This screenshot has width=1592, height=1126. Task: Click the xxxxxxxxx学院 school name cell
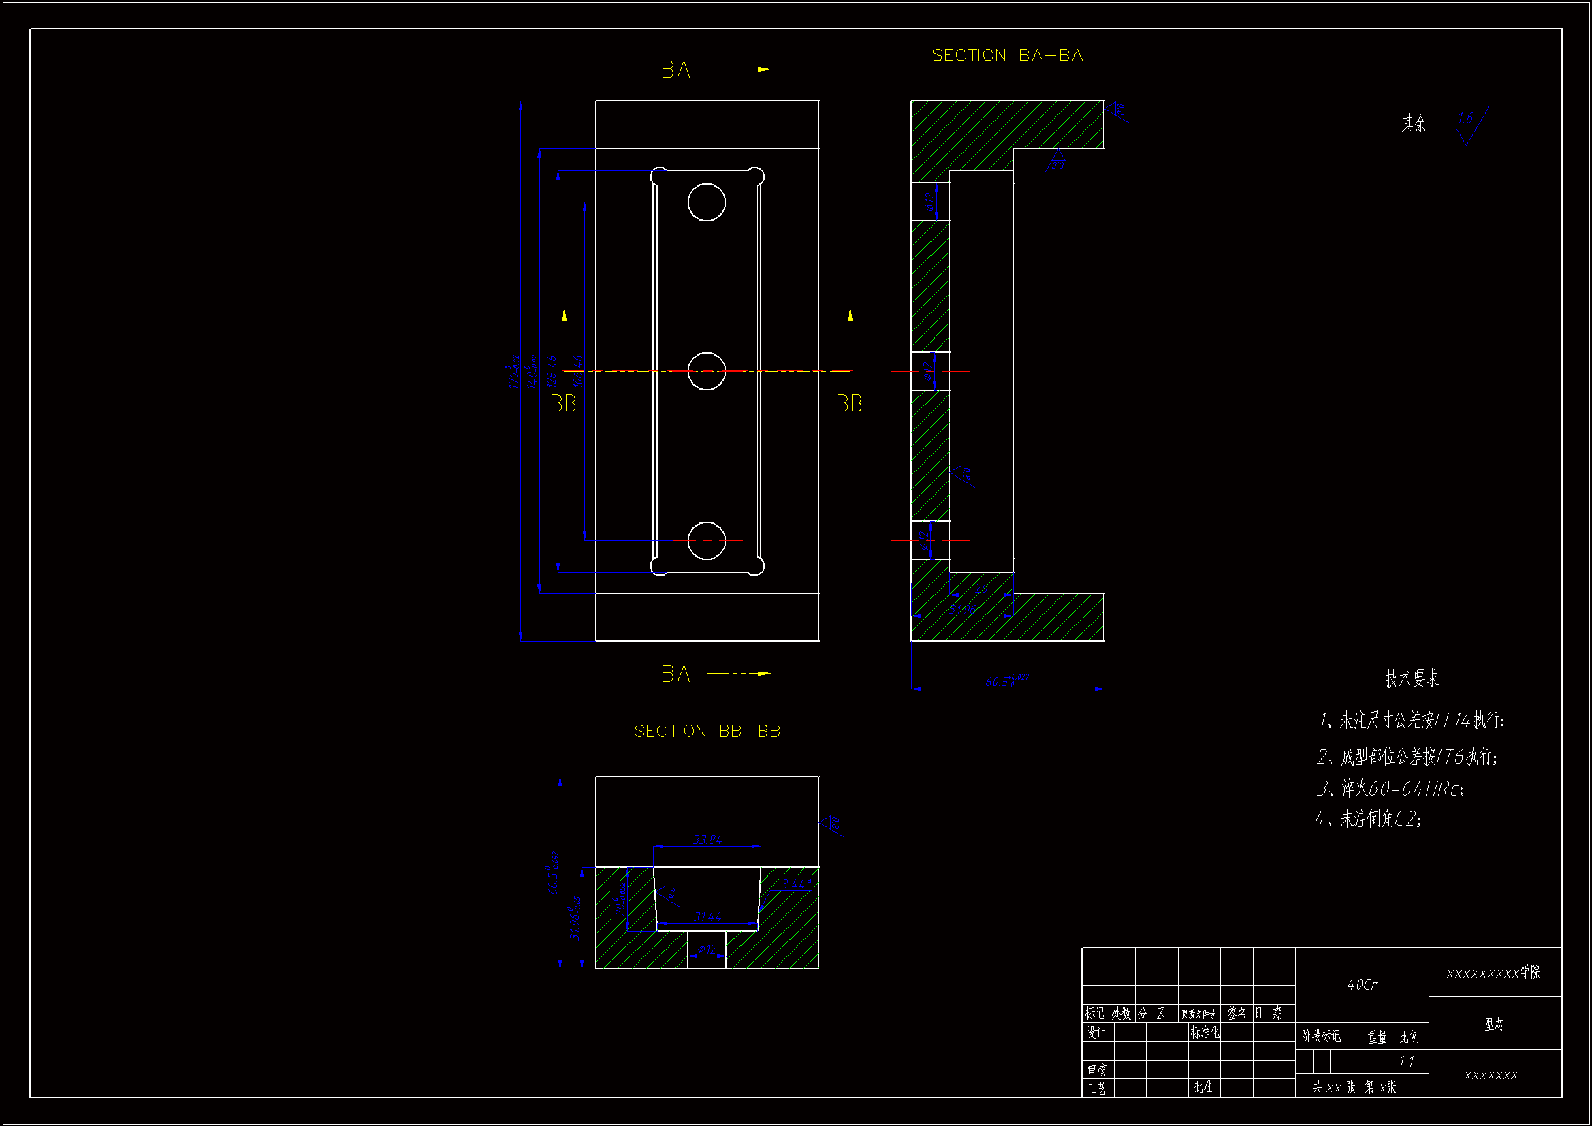pyautogui.click(x=1494, y=973)
